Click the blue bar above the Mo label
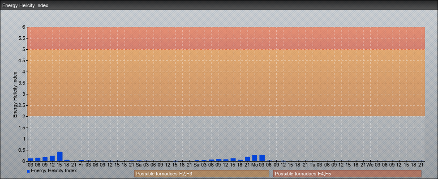Screen dimensions: 438x179 254,158
